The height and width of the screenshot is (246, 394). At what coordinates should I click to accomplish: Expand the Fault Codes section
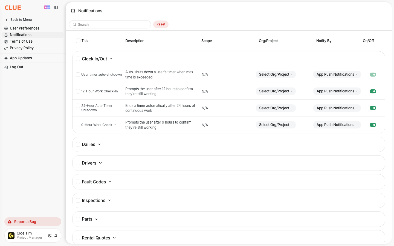point(97,182)
